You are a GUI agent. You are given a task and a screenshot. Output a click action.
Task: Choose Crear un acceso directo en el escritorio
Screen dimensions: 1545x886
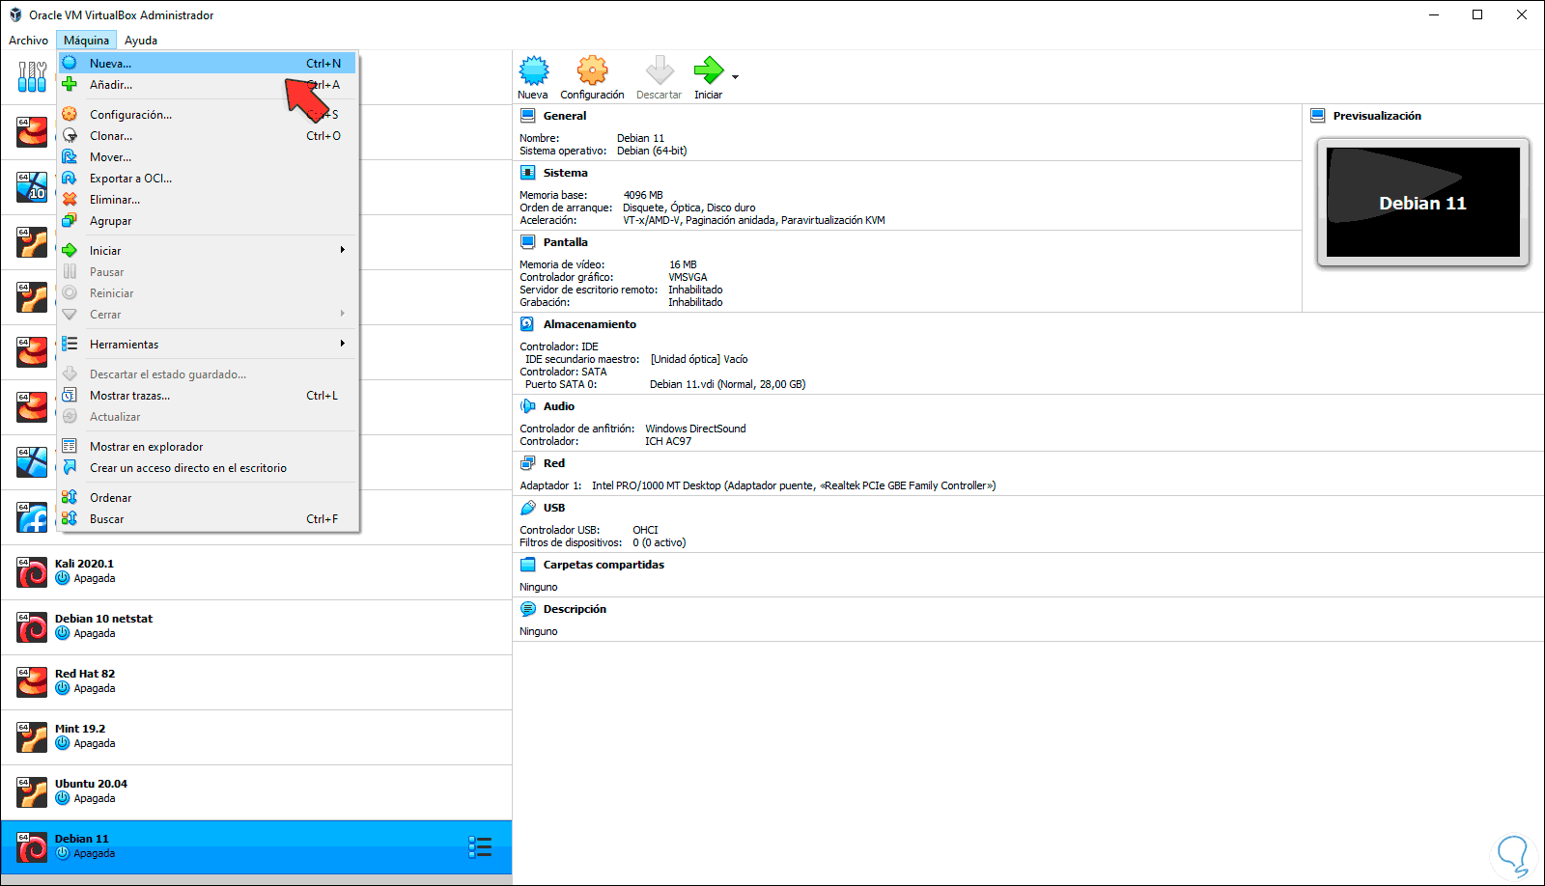[208, 468]
